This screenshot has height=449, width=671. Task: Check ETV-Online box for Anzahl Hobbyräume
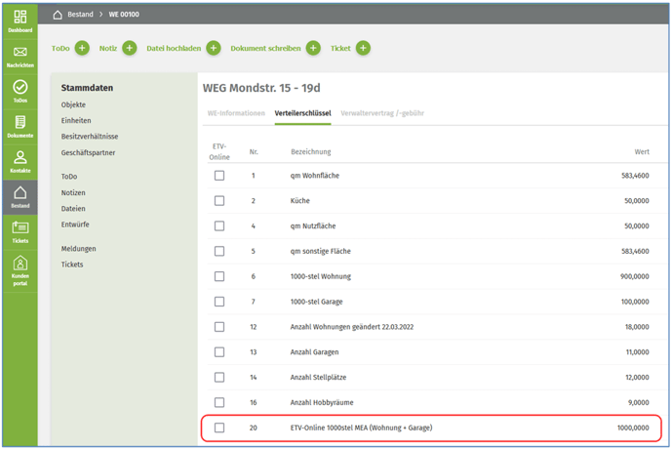click(x=219, y=402)
